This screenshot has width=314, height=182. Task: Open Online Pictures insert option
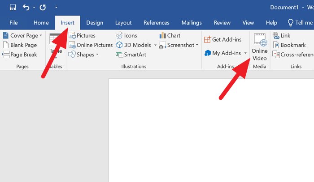(x=91, y=45)
